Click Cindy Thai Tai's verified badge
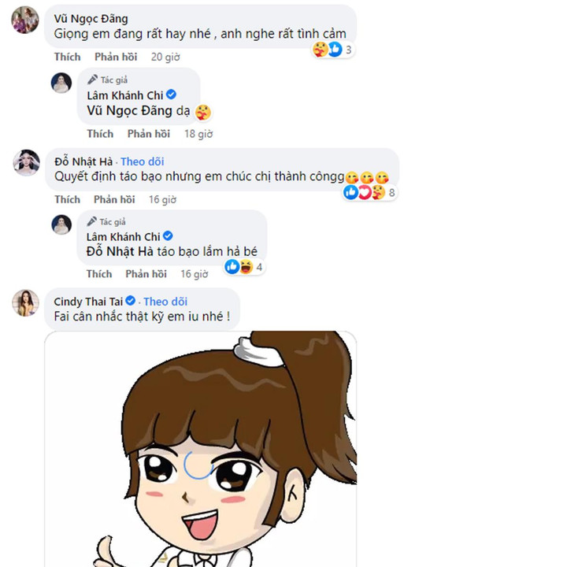567x567 pixels. [x=131, y=301]
